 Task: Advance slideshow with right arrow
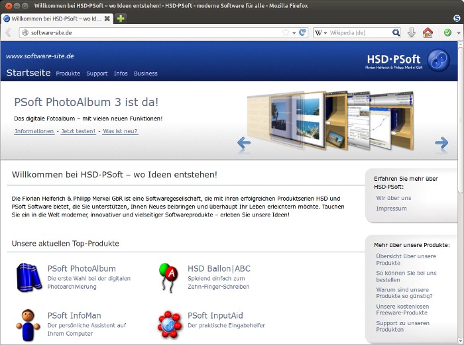point(441,142)
